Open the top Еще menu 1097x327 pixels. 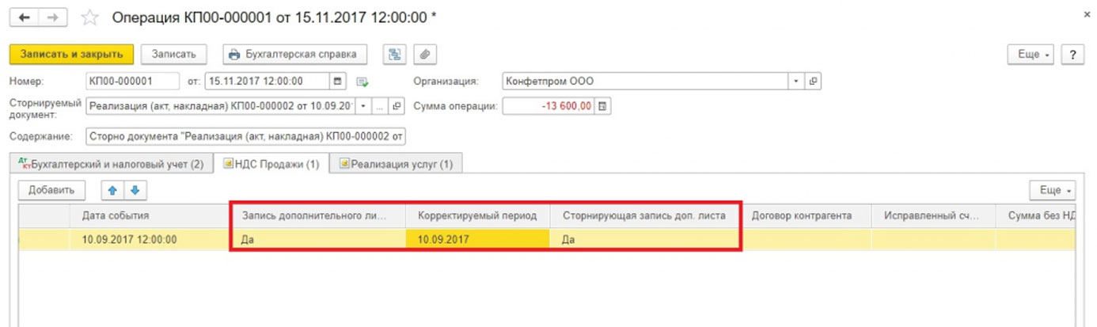pos(1031,54)
